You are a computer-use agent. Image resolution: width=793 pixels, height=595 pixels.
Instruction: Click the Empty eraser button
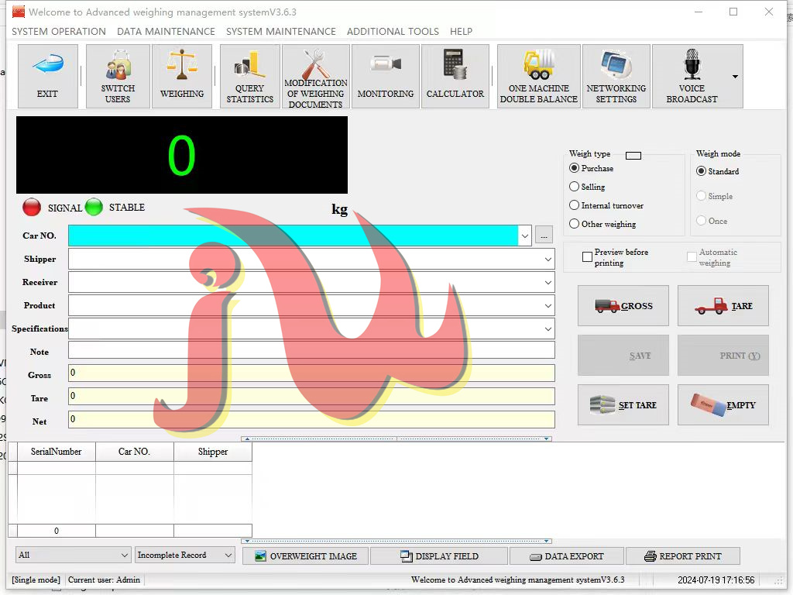click(723, 404)
